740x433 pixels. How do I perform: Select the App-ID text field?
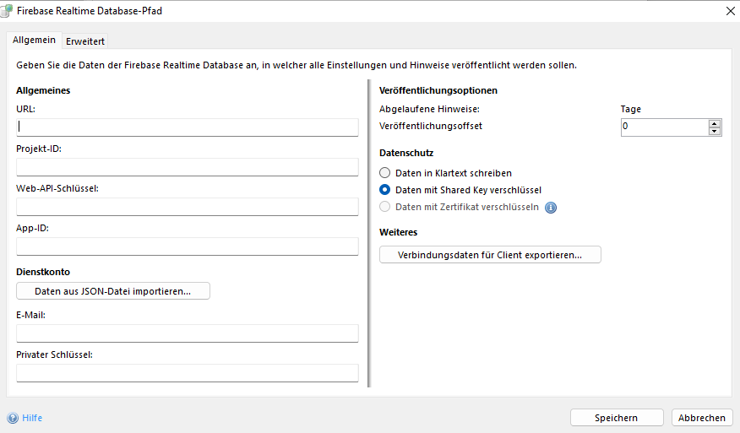pos(188,246)
